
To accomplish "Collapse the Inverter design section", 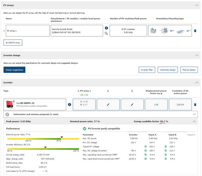I will pos(197,55).
